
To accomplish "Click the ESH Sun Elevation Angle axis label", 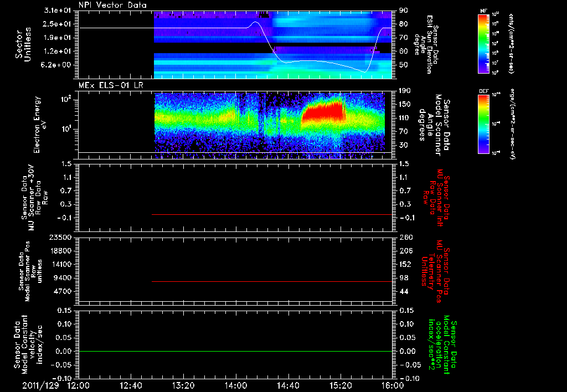I will click(x=427, y=44).
